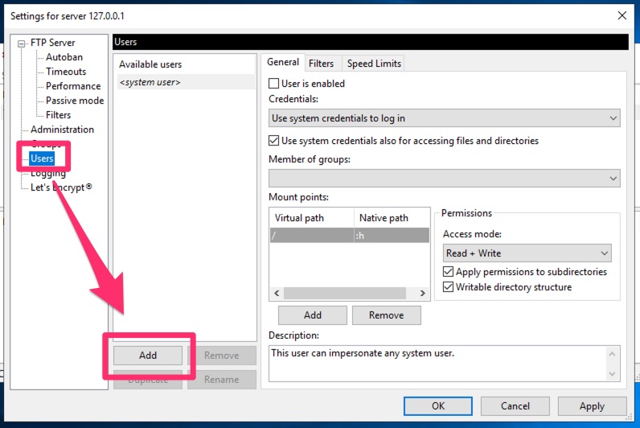This screenshot has width=640, height=428.
Task: Switch to the Filters tab
Action: [x=321, y=64]
